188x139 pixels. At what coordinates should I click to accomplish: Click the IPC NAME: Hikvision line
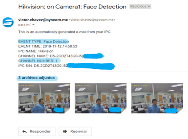[36, 51]
